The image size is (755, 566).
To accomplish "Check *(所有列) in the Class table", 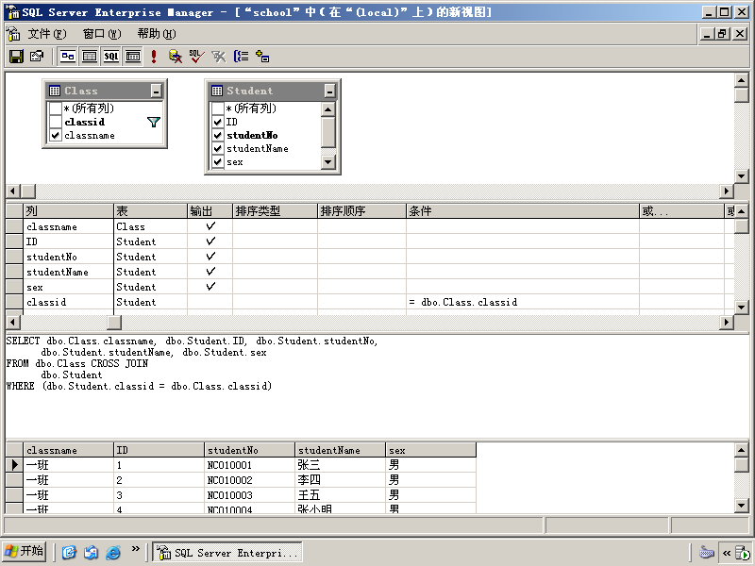I will pos(56,108).
